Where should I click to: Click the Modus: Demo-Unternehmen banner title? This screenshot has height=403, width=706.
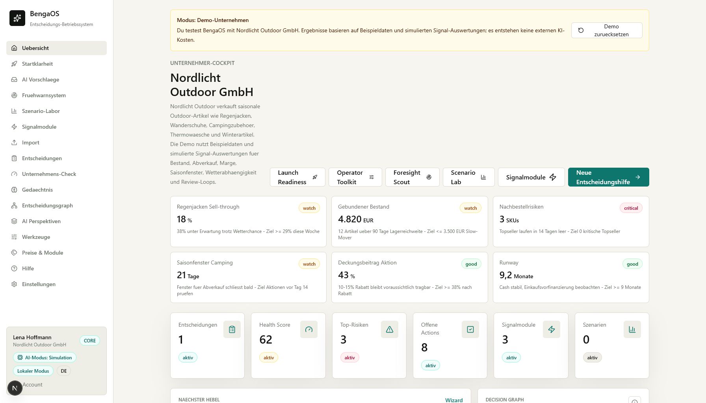[213, 20]
